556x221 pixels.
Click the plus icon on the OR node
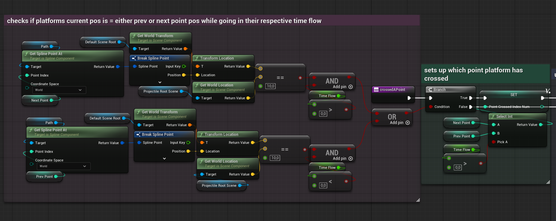pyautogui.click(x=408, y=123)
